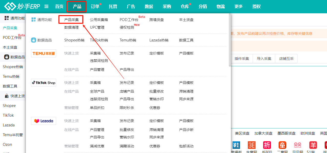
Task: Open the 数据 top navigation menu
Action: [149, 7]
